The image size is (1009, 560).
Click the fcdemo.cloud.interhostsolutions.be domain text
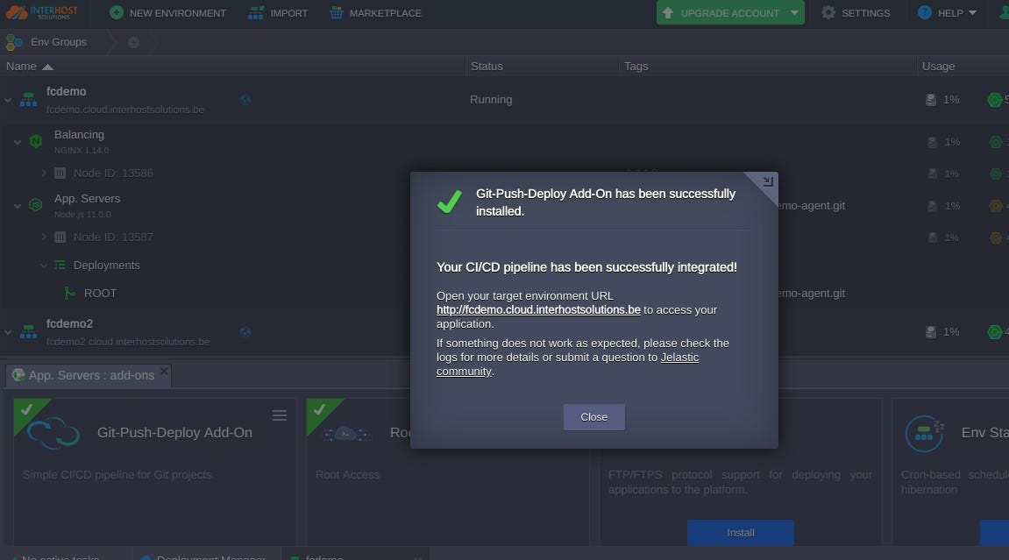point(125,110)
